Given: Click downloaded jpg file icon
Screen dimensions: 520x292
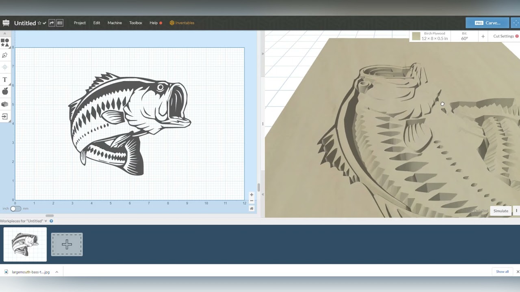Looking at the screenshot, I should tap(6, 272).
